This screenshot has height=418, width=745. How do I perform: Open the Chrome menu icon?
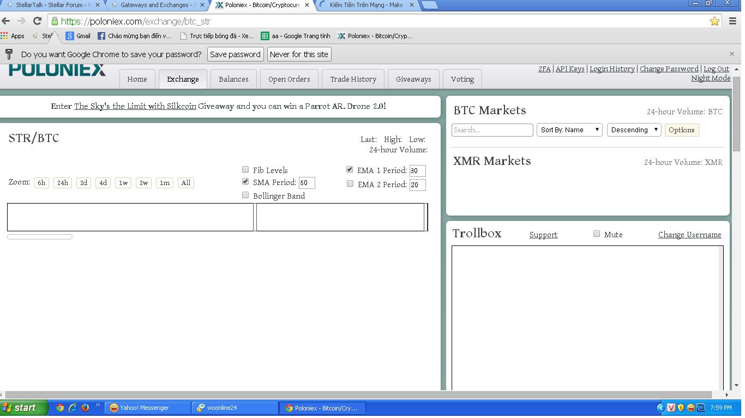coord(732,21)
